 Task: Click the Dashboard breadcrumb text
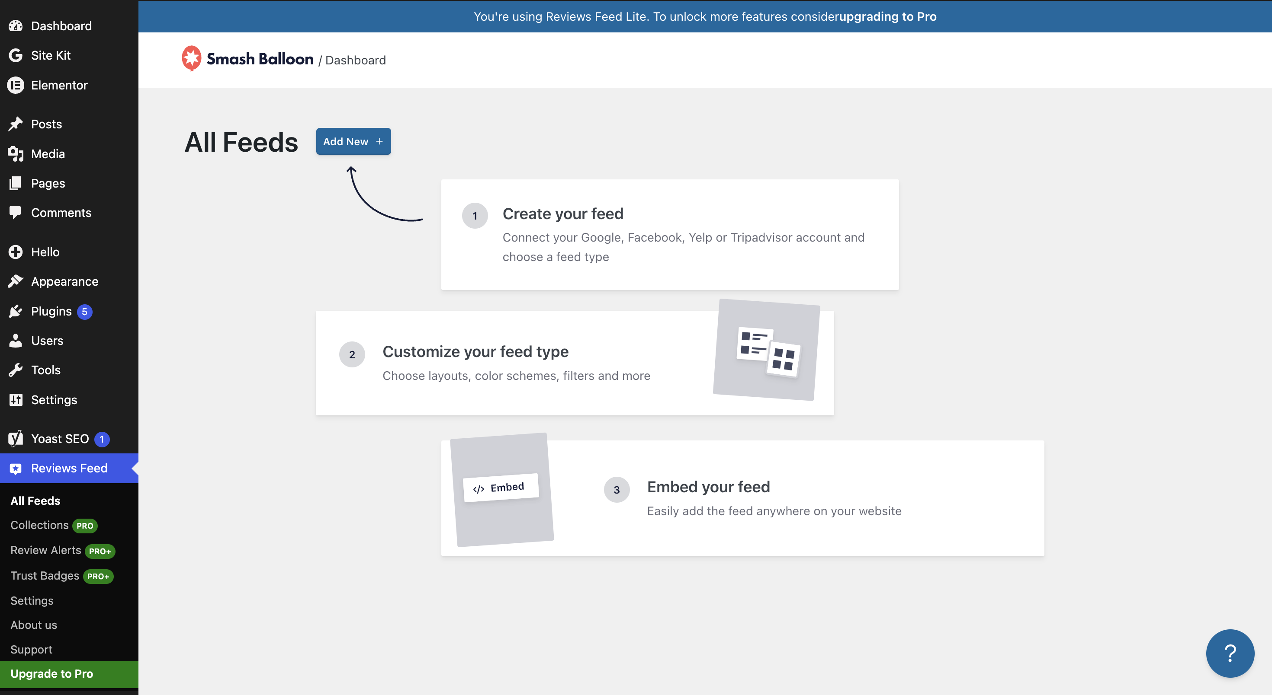(356, 60)
